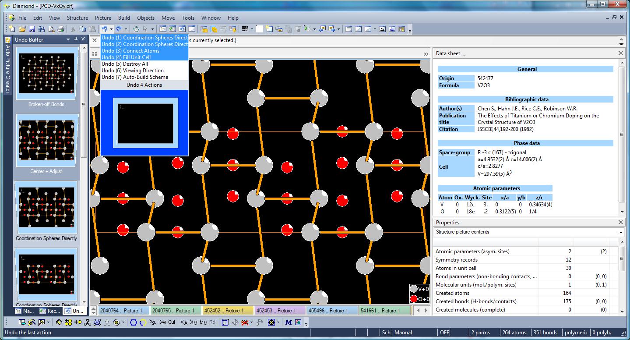
Task: Click the binoculars Find icon
Action: point(42,29)
